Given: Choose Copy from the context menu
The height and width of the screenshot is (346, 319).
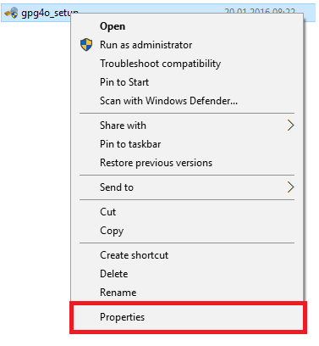Looking at the screenshot, I should click(112, 231).
